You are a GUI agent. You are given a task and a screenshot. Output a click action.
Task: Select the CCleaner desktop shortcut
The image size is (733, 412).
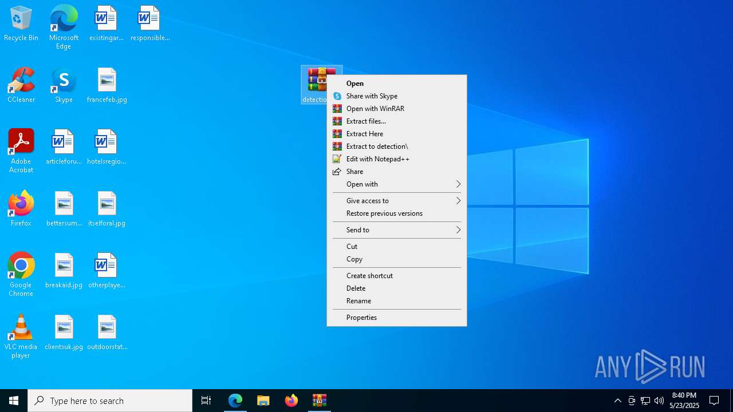[21, 86]
